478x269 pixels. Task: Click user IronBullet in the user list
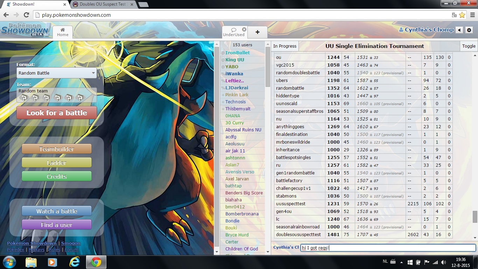[237, 53]
